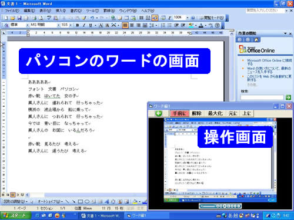Click the 元に button
Screen dimensions: 294x220
click(233, 113)
